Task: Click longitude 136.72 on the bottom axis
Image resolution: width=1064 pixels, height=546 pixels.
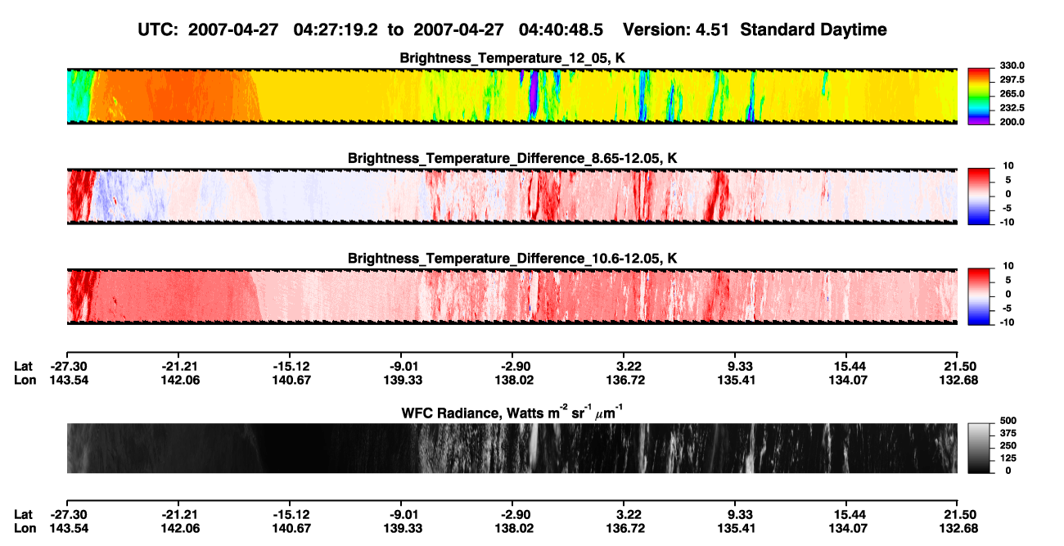Action: [x=627, y=528]
